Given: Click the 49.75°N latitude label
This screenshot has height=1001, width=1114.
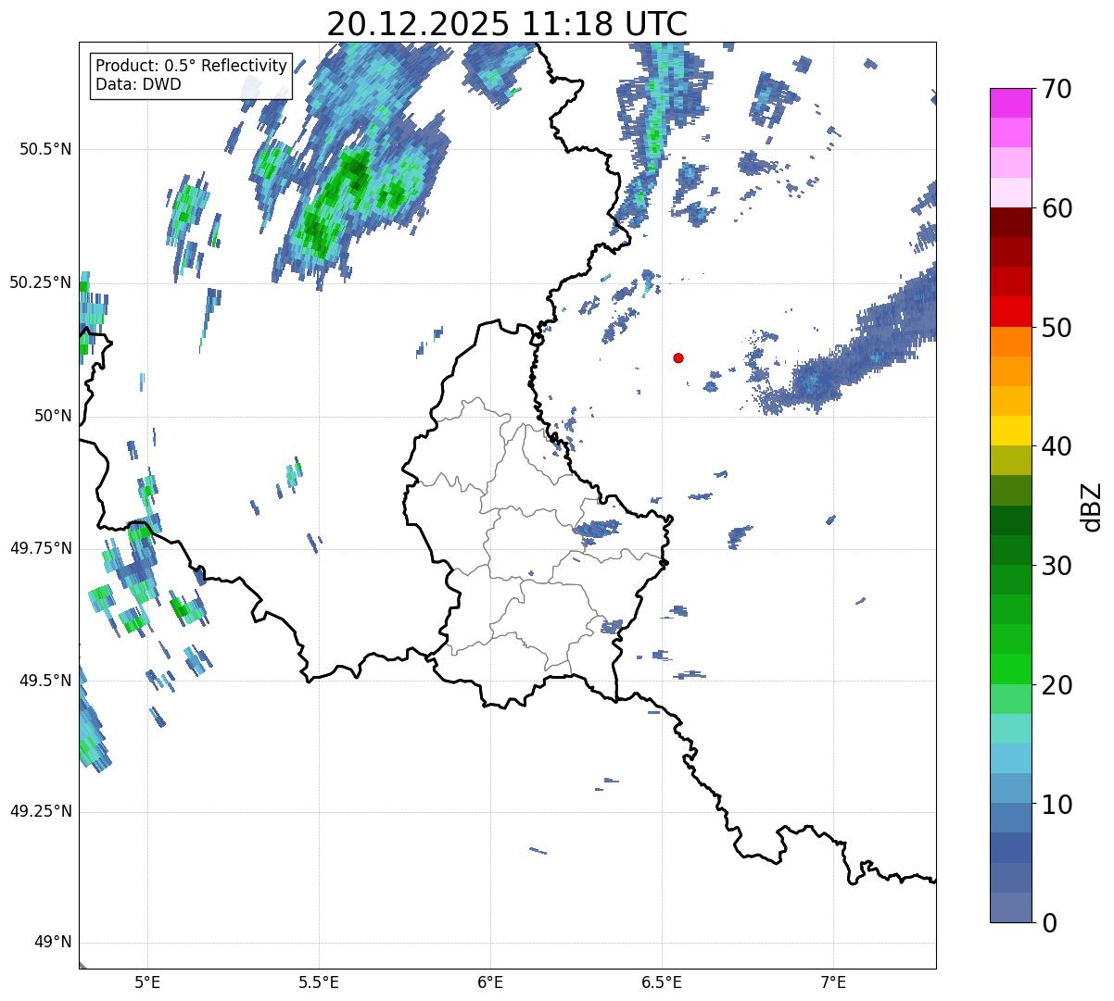Looking at the screenshot, I should click(40, 548).
